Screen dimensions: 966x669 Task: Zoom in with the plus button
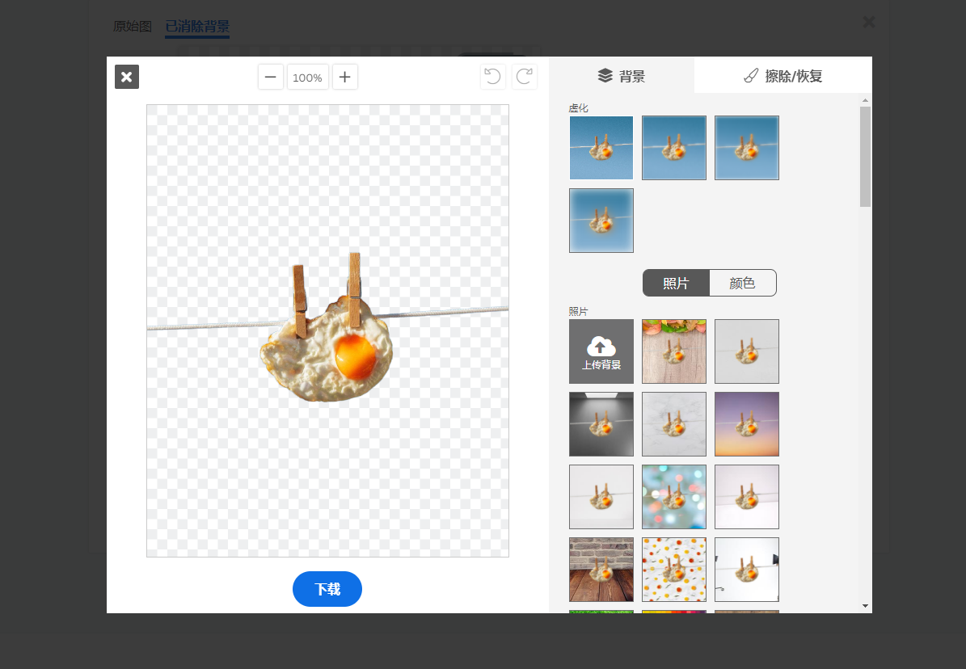[x=345, y=77]
